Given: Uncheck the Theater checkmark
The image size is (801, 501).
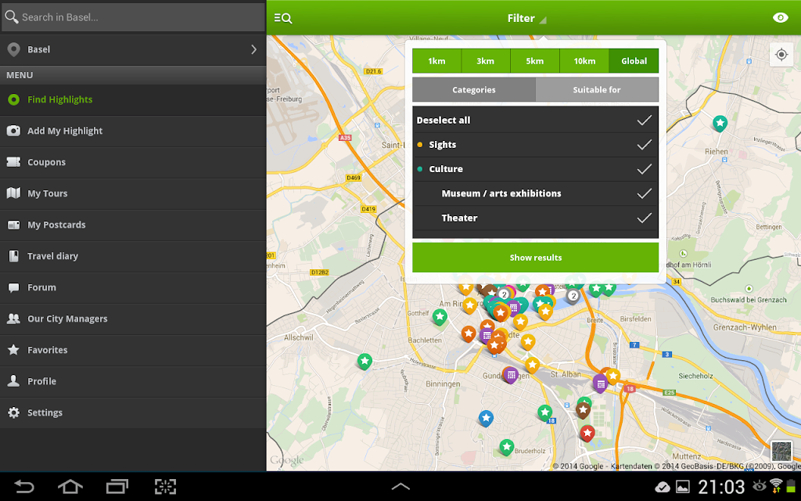Looking at the screenshot, I should 645,218.
